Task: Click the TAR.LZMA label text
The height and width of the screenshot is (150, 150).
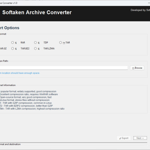Action: coord(49,48)
